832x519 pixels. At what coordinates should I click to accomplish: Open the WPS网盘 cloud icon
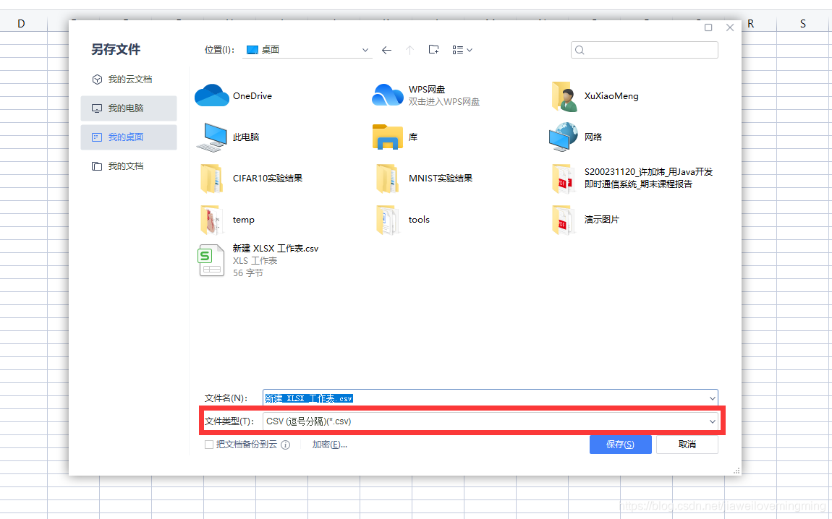coord(387,95)
